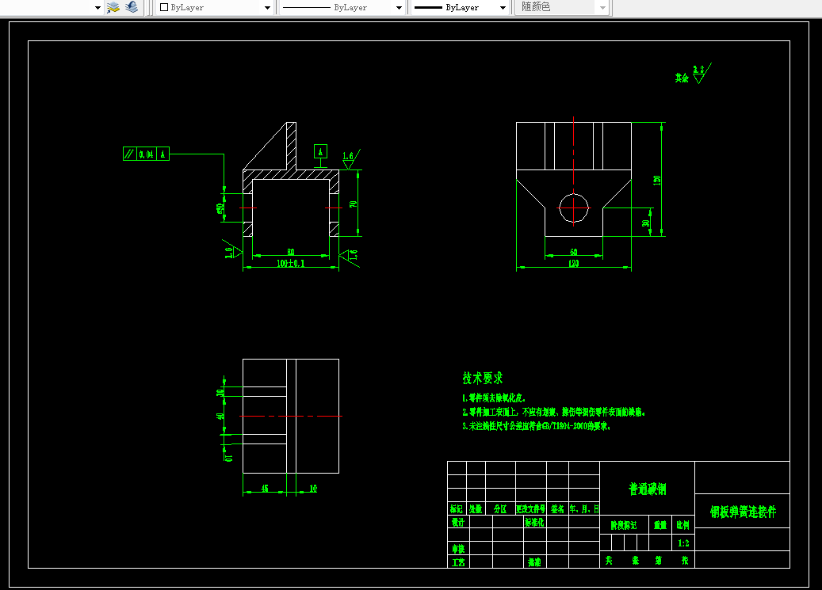Select the 0.04 parallelism tolerance value
Image resolution: width=822 pixels, height=590 pixels.
[147, 154]
